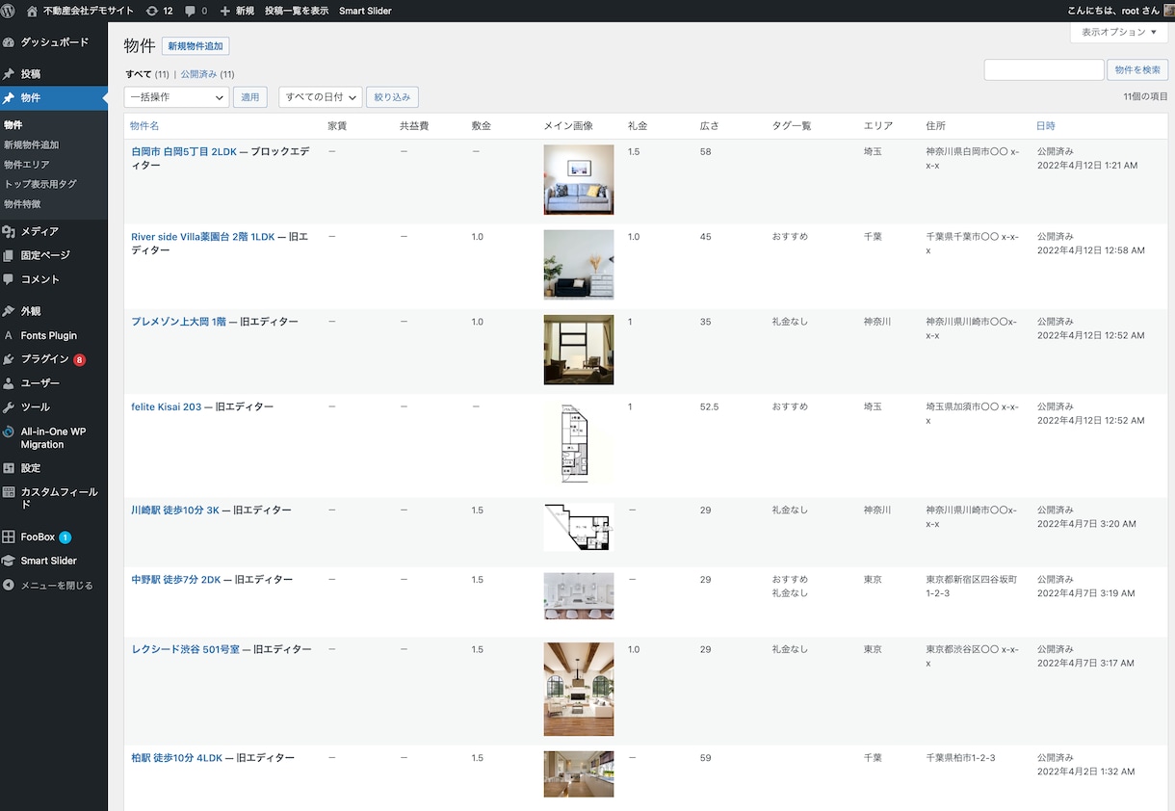
Task: Click the floor plan thumbnail for felite Kisai 203
Action: (x=579, y=443)
